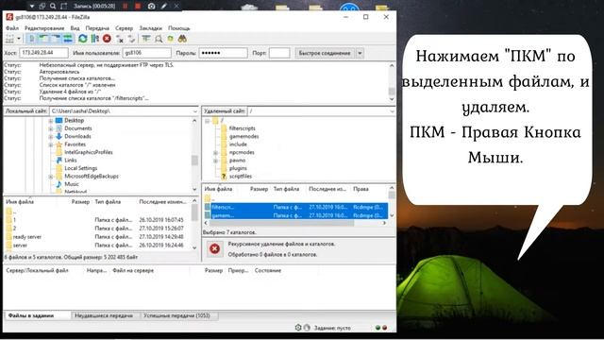Screen dimensions: 604x340
Task: Select the include remote tree folder
Action: 238,144
